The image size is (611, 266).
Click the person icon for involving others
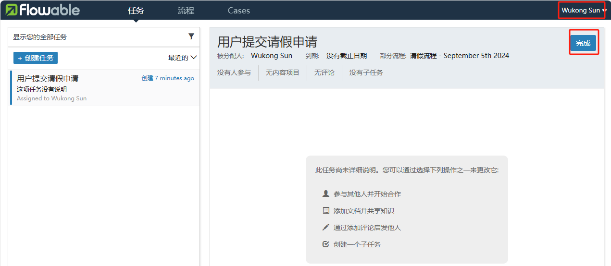point(326,193)
